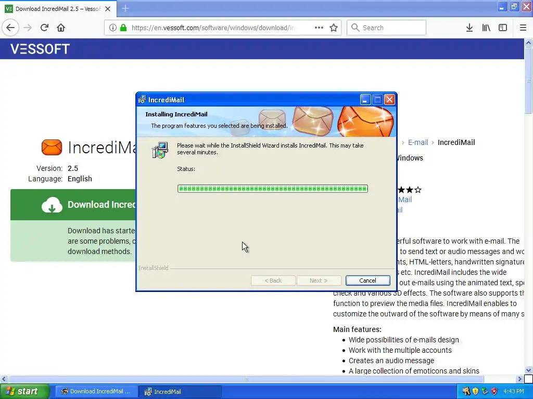Toggle the sidebar view icon

pyautogui.click(x=503, y=28)
